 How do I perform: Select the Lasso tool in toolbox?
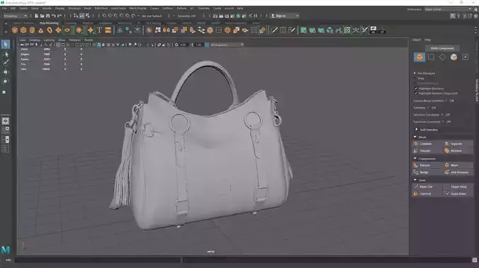click(6, 54)
